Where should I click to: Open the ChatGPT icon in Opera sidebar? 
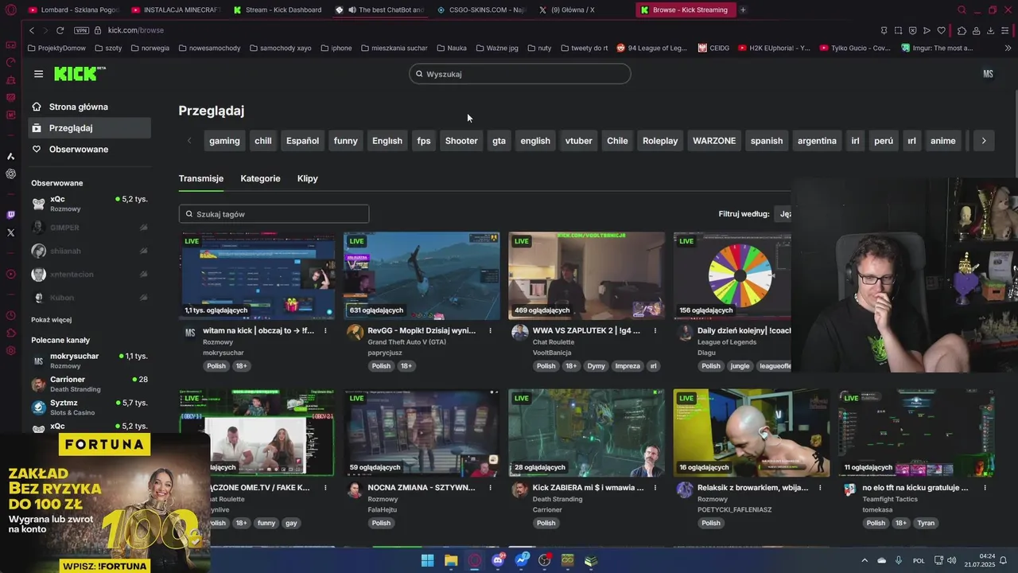click(x=10, y=173)
